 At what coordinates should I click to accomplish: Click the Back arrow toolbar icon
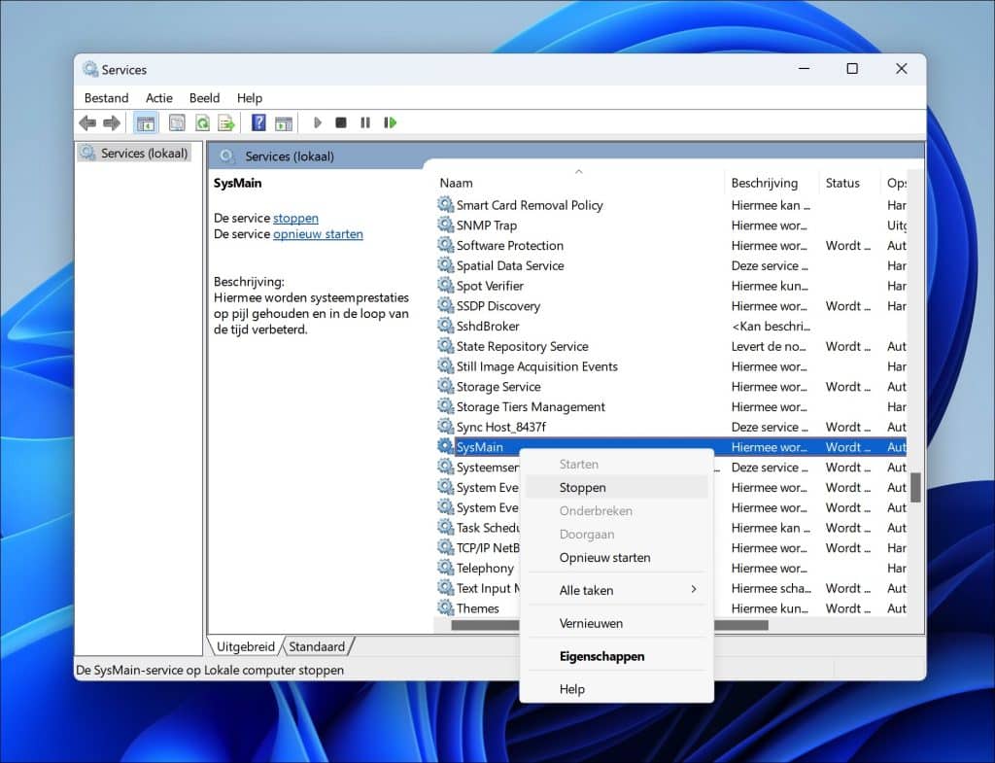tap(87, 122)
